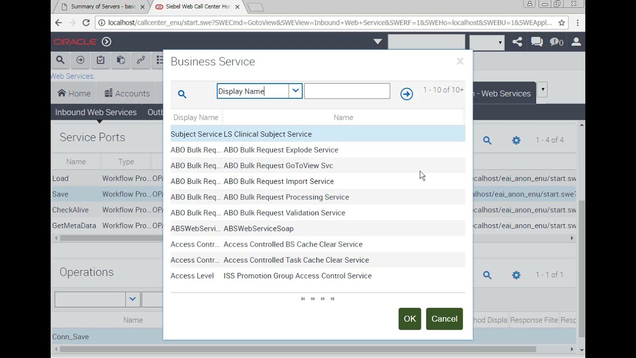Open the Service Ports settings gear
636x358 pixels.
pos(516,141)
